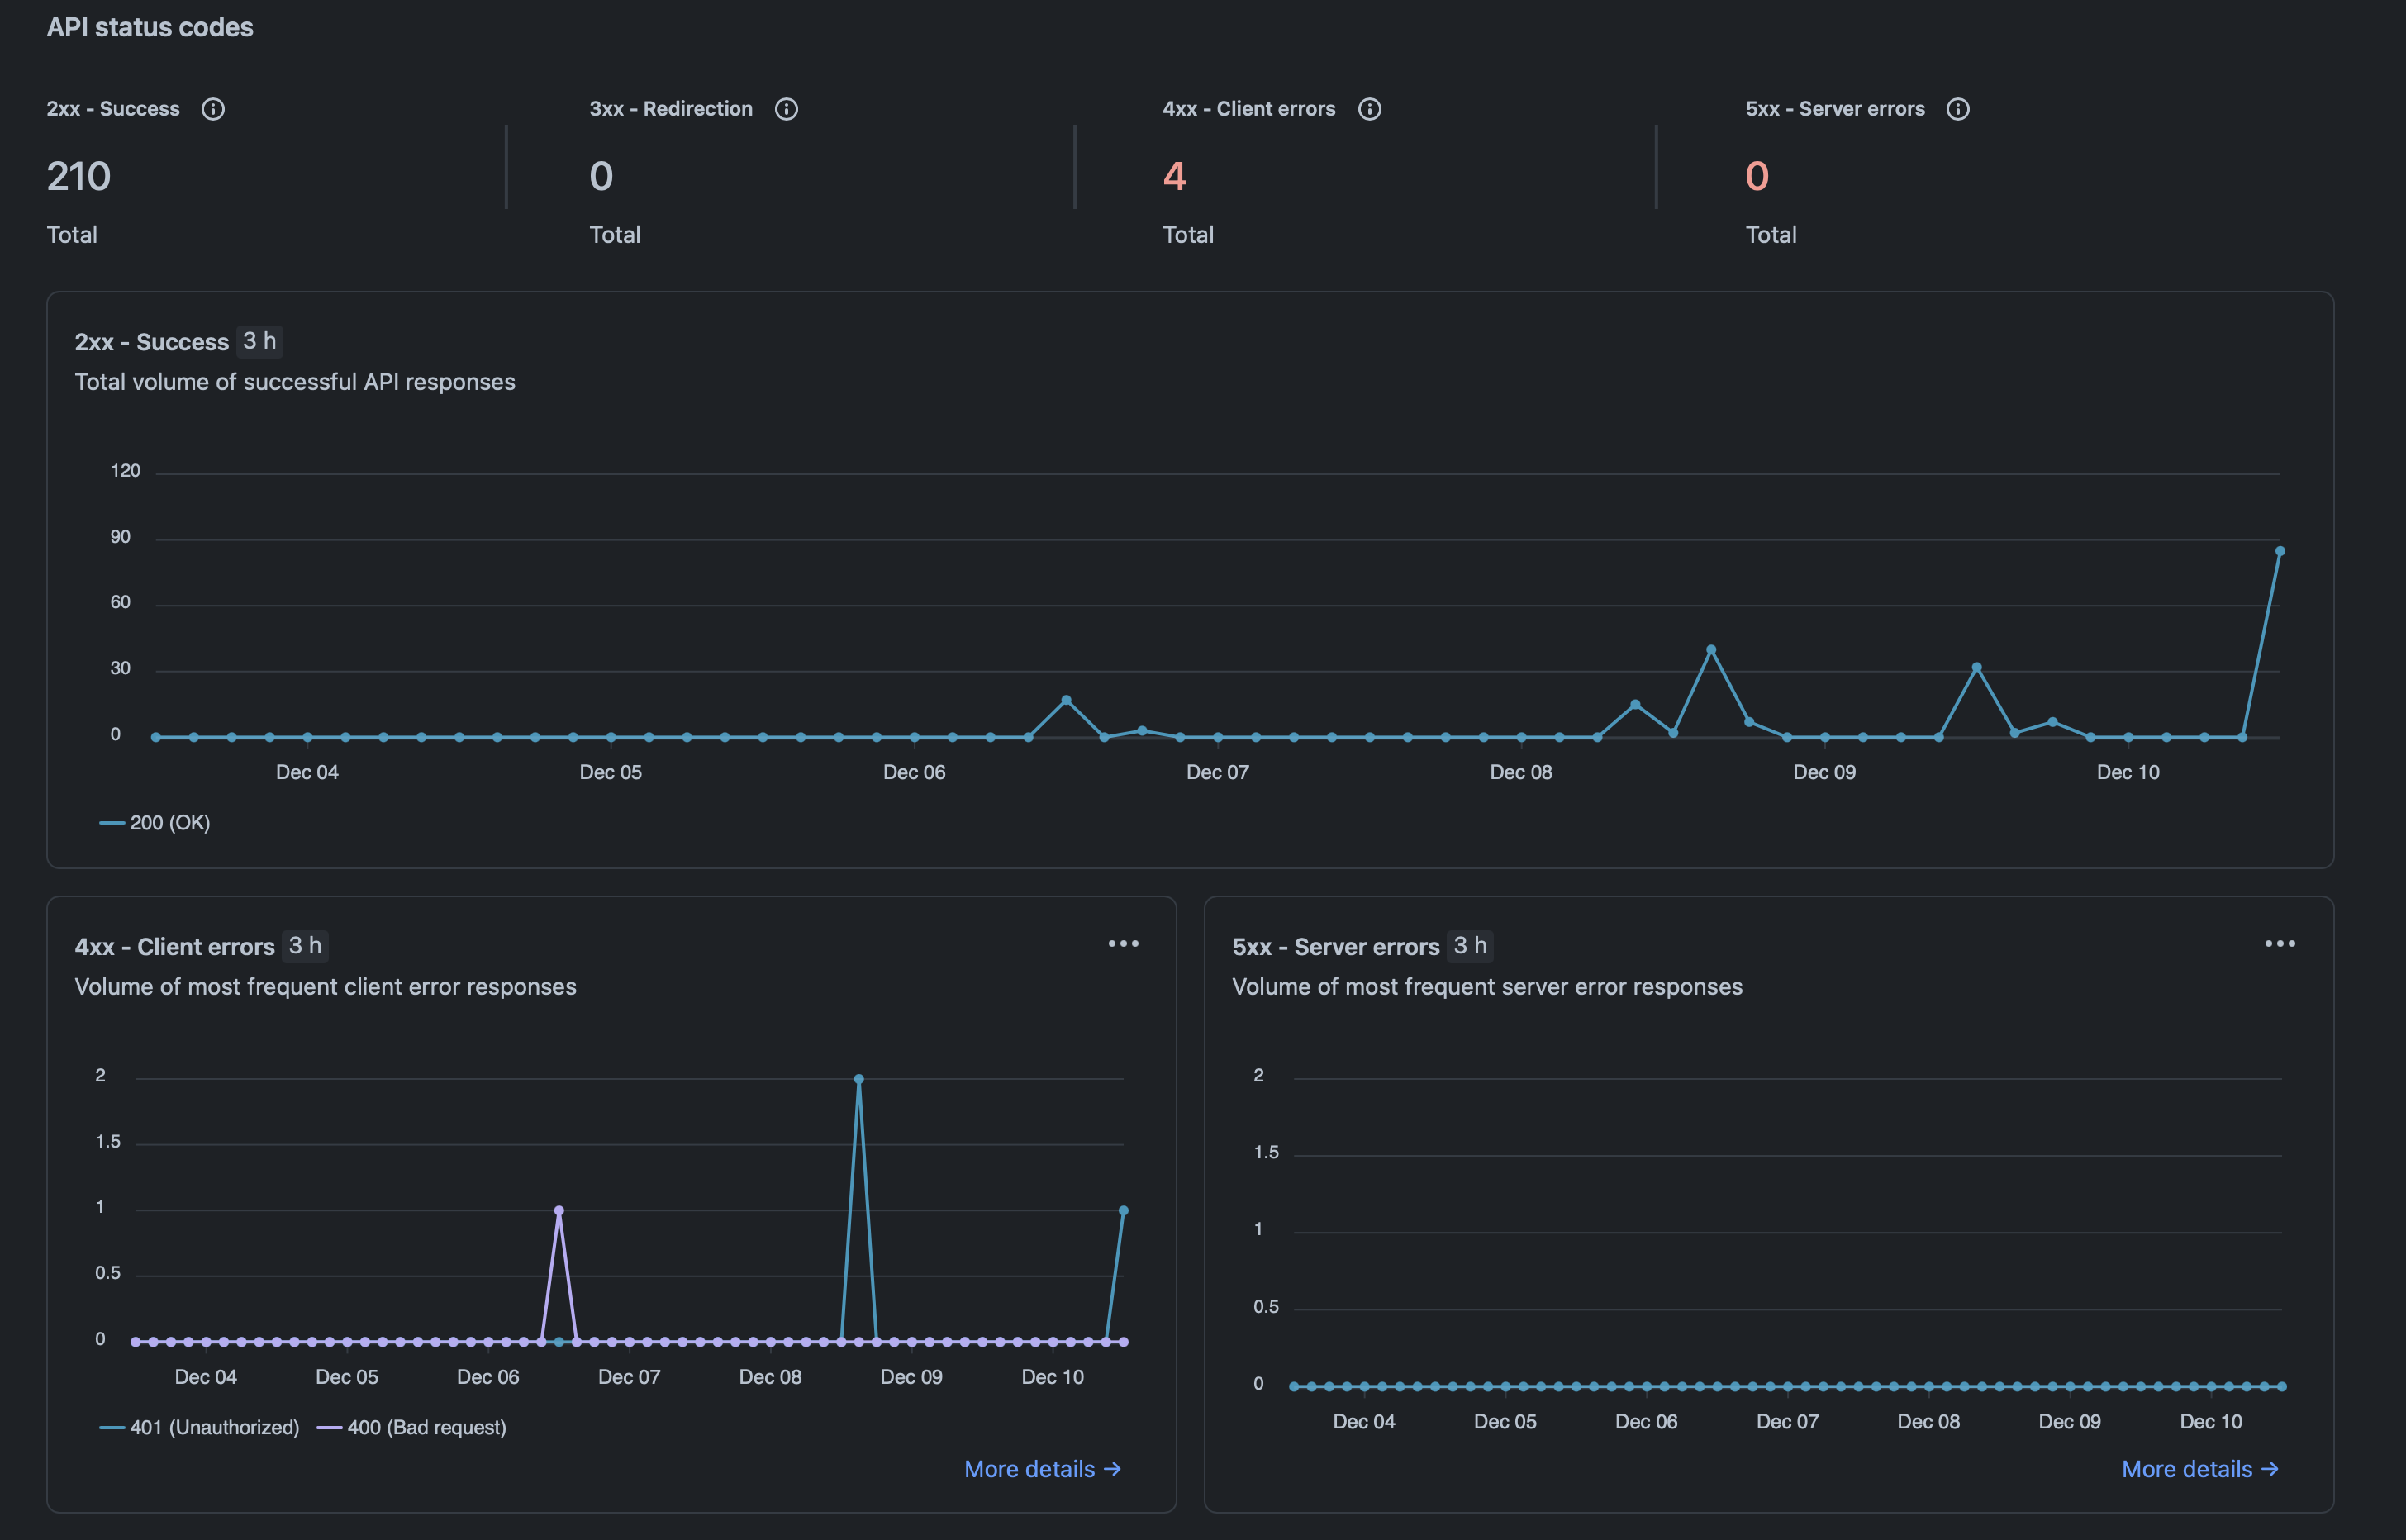
Task: Click the 3 h badge on 2xx Success chart
Action: (259, 341)
